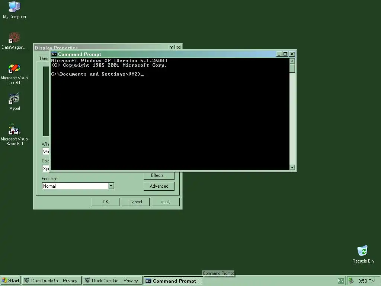Screen dimensions: 381x286
Task: Click Command Prompt scrollbar up arrow
Action: pyautogui.click(x=292, y=61)
